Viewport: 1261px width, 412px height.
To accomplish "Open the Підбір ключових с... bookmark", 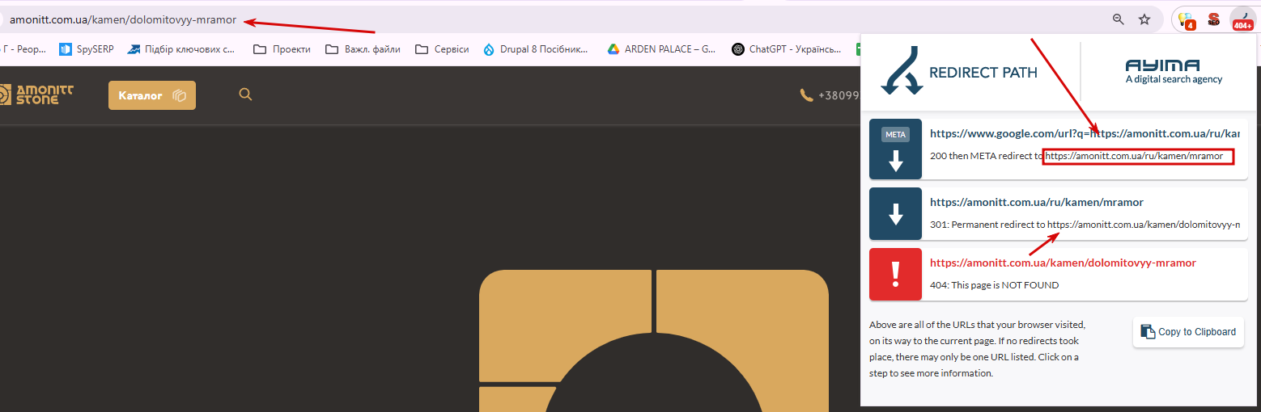I will coord(181,49).
